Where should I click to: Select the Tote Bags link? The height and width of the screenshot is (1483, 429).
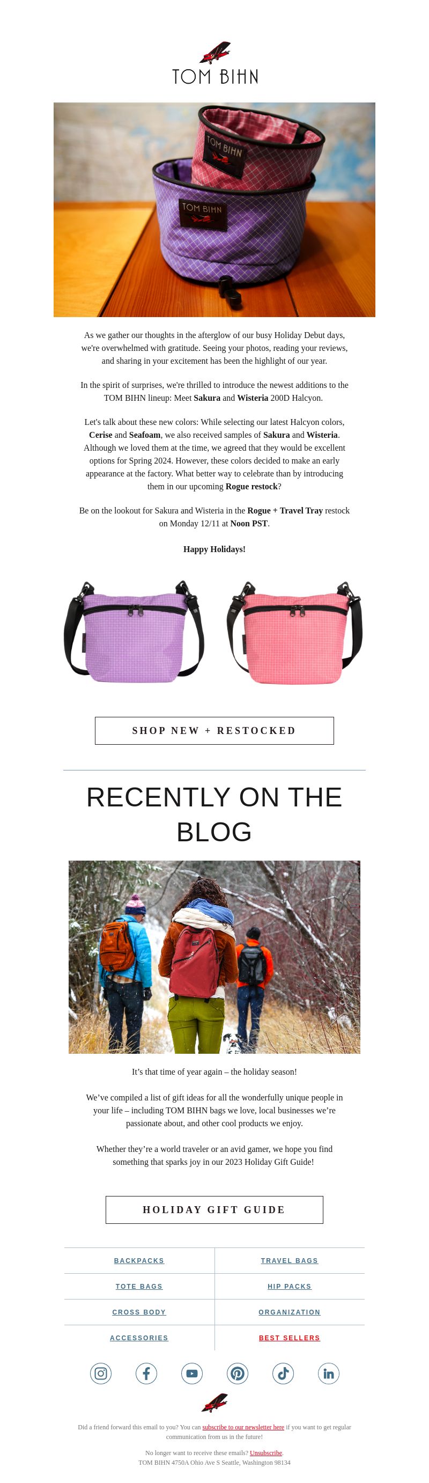(139, 1286)
